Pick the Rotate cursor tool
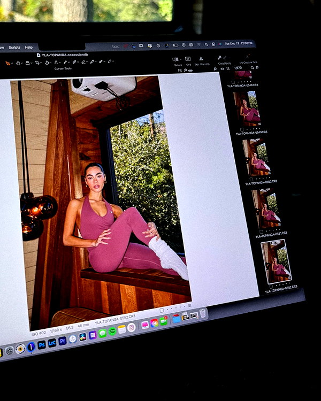 click(x=47, y=63)
